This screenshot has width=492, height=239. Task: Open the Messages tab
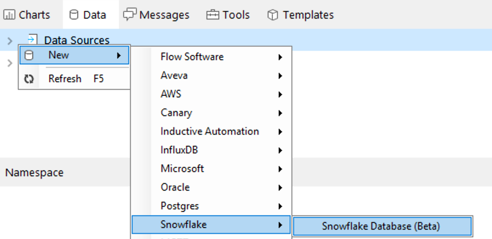(156, 15)
